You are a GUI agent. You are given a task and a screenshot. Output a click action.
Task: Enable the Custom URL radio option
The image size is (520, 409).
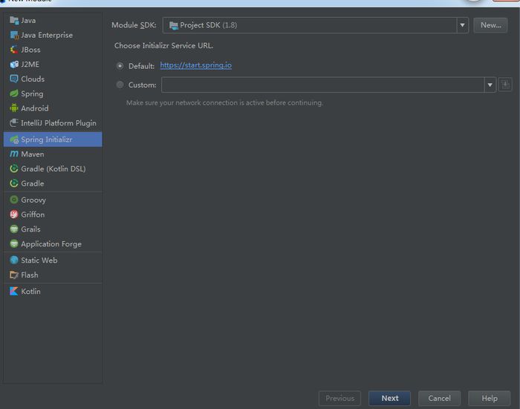pos(120,85)
